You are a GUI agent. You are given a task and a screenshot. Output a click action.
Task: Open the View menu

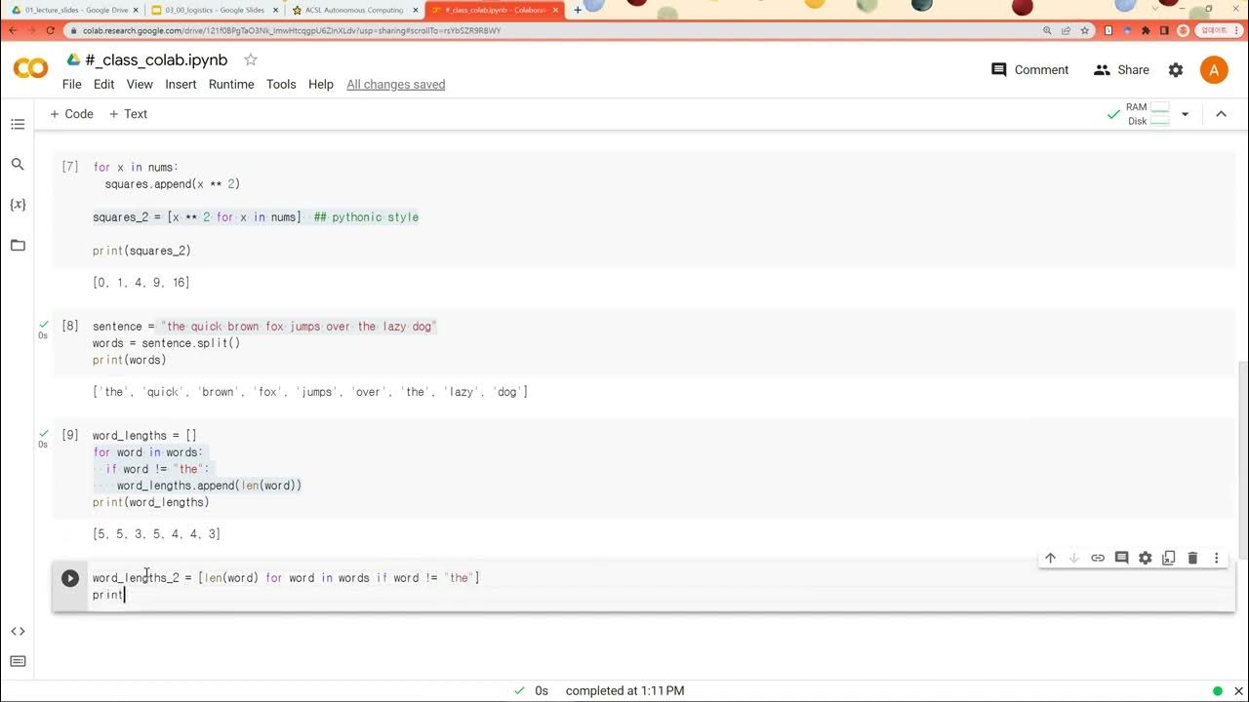point(140,85)
